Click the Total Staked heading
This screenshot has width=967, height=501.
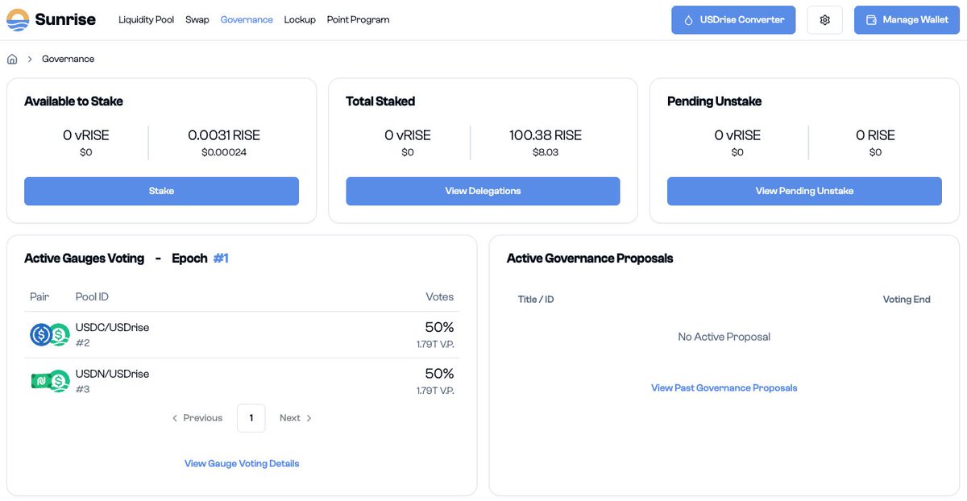(380, 101)
